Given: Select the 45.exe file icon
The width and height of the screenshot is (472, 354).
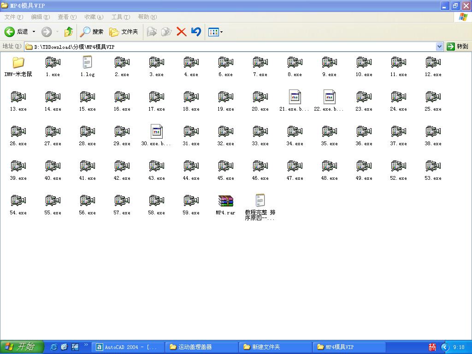Looking at the screenshot, I should point(225,166).
